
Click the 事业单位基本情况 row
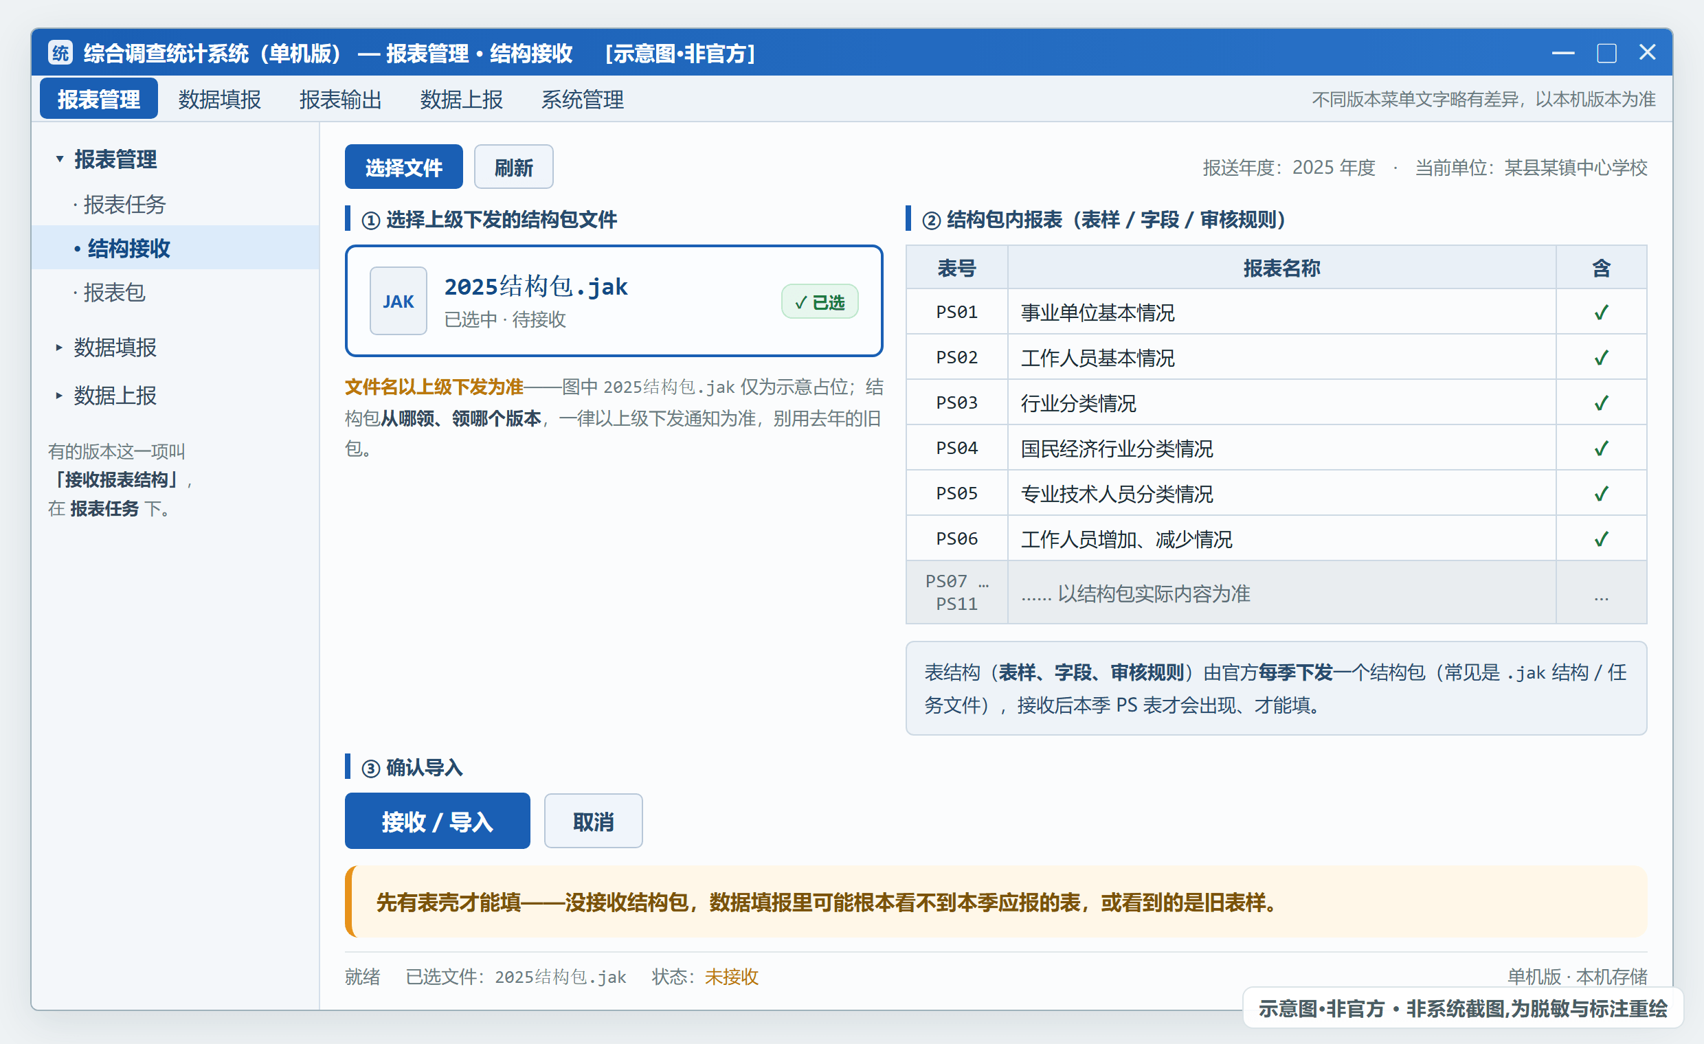[x=1277, y=312]
